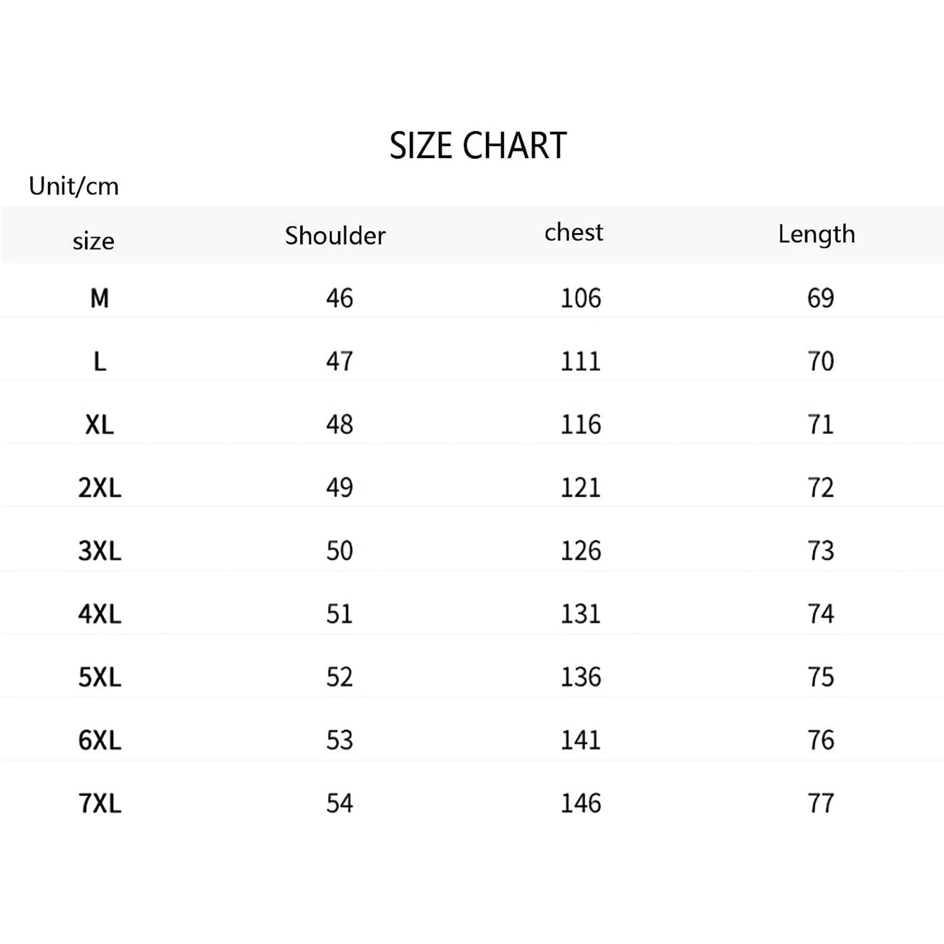Select the 2XL size row label
The width and height of the screenshot is (944, 944).
(100, 487)
